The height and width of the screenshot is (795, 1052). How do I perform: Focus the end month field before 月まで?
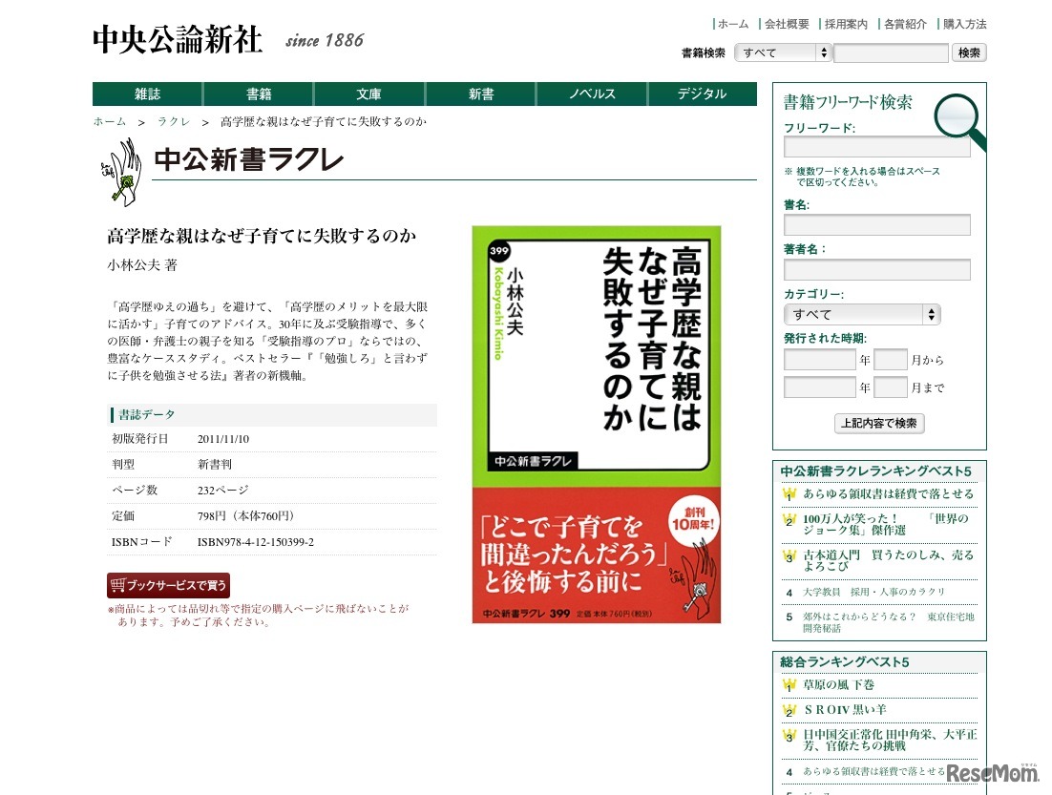pyautogui.click(x=891, y=387)
